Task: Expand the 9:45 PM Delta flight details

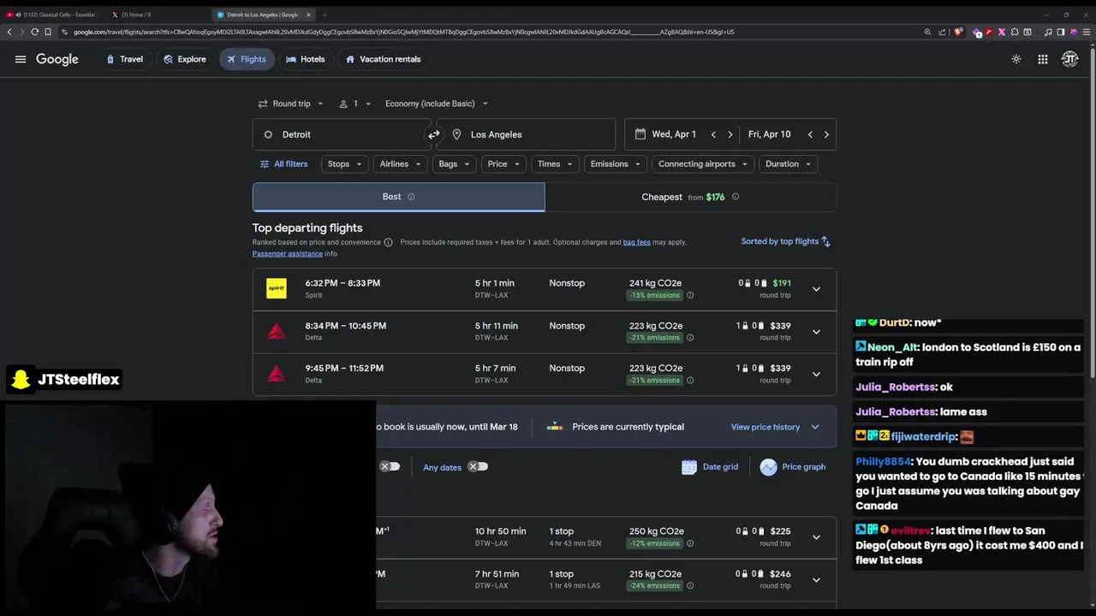Action: pos(816,374)
